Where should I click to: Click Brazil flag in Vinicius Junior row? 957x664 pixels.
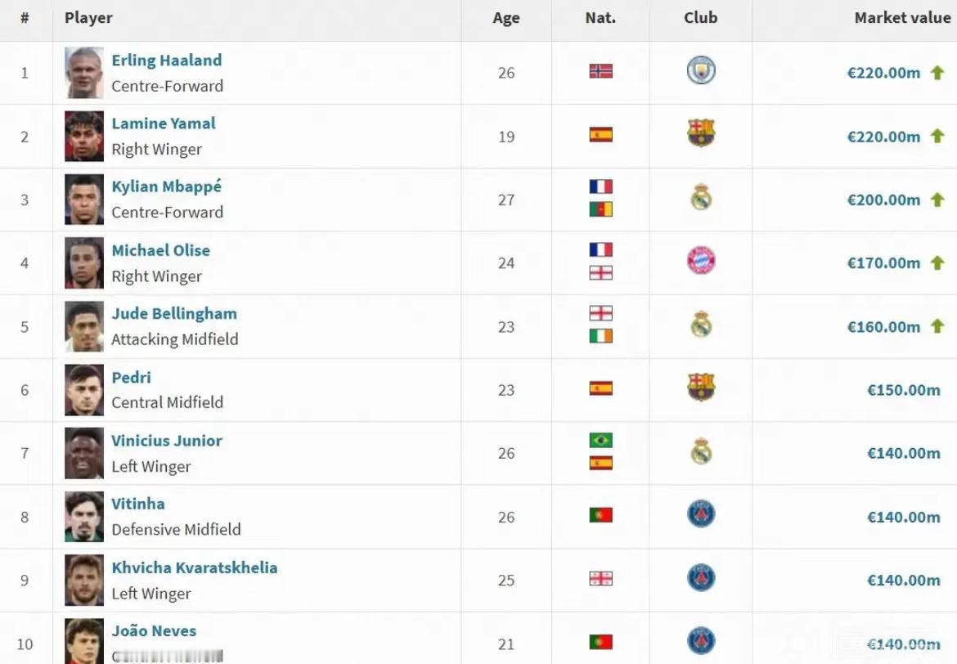pyautogui.click(x=600, y=440)
